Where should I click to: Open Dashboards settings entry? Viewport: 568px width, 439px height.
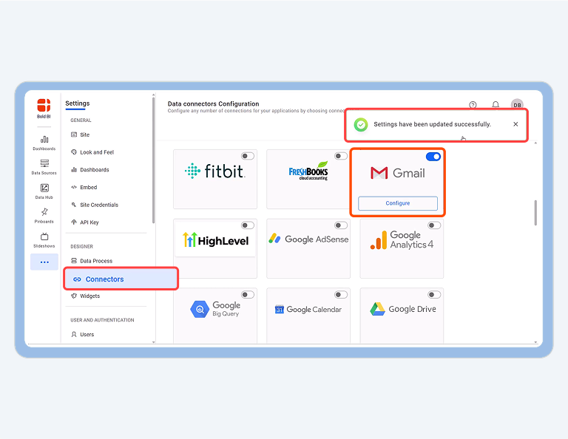pyautogui.click(x=89, y=170)
